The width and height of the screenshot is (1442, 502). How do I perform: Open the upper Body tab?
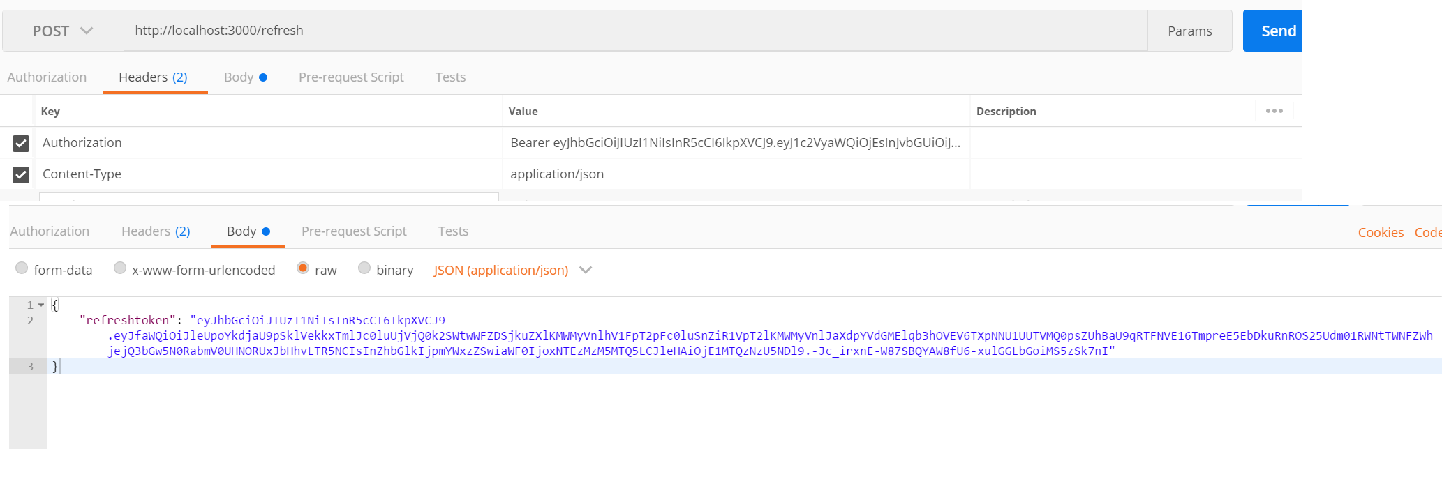[245, 77]
